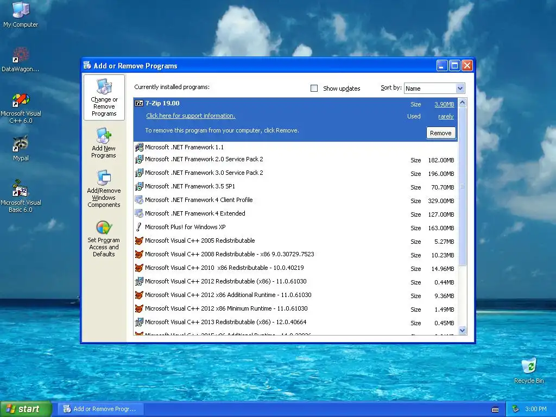This screenshot has height=417, width=556.
Task: Select the Mypal raccoon desktop icon
Action: 21,143
